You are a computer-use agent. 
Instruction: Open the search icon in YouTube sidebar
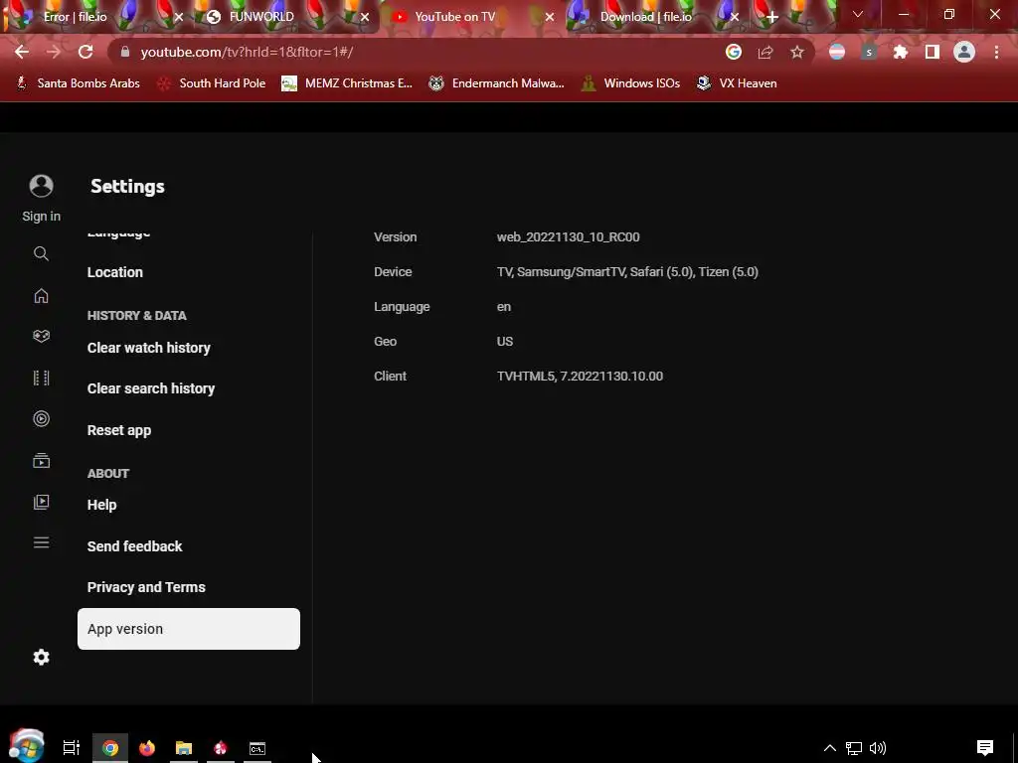[x=41, y=253]
